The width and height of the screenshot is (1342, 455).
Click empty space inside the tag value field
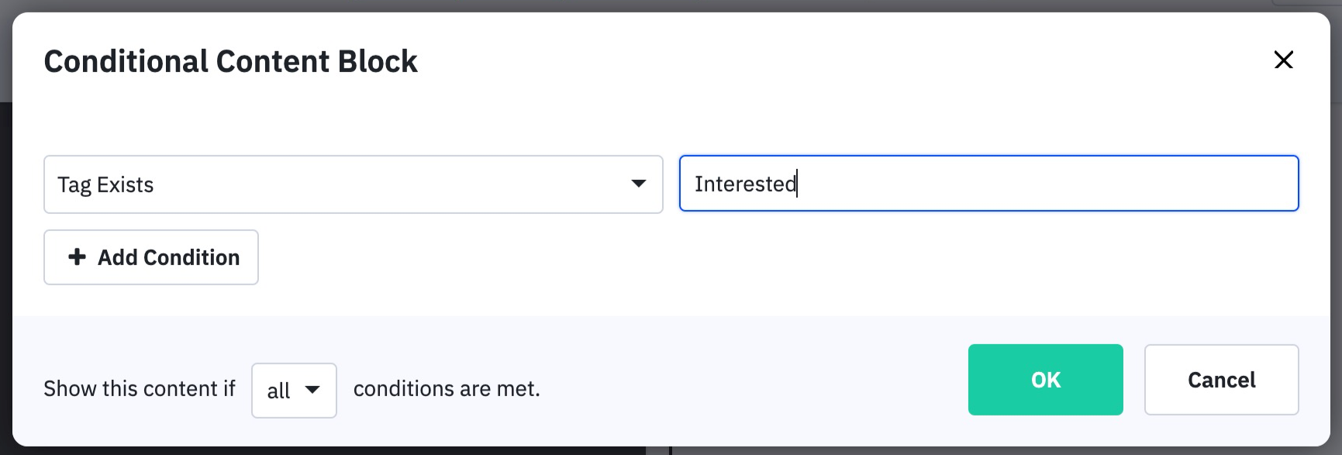(1047, 184)
